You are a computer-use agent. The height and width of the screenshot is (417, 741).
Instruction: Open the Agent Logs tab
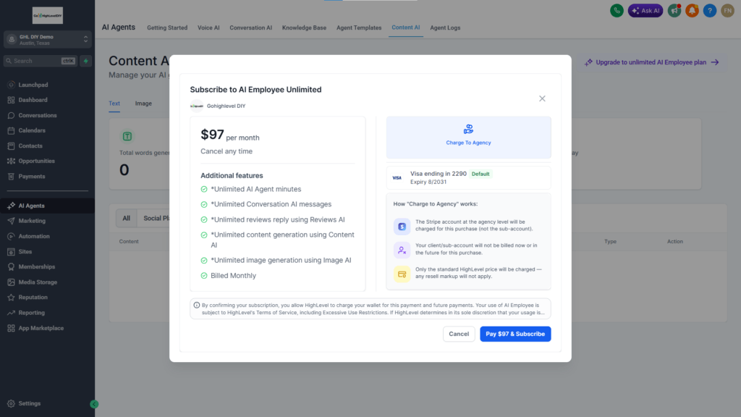[445, 28]
